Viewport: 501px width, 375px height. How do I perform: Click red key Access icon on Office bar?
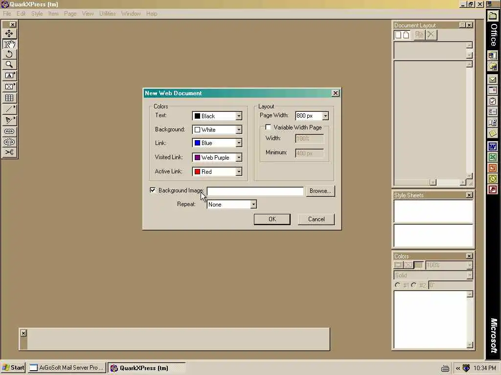click(x=493, y=189)
